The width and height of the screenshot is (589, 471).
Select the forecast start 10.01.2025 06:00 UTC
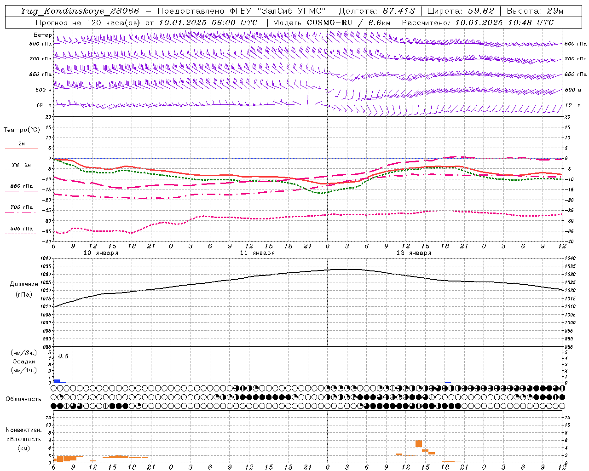click(208, 23)
